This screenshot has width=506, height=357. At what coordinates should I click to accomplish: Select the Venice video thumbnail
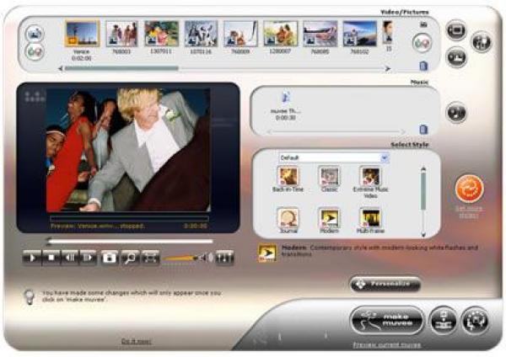81,35
